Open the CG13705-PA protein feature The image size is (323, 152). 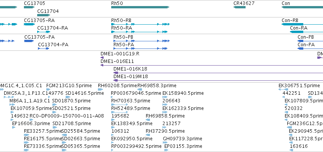tap(29, 41)
